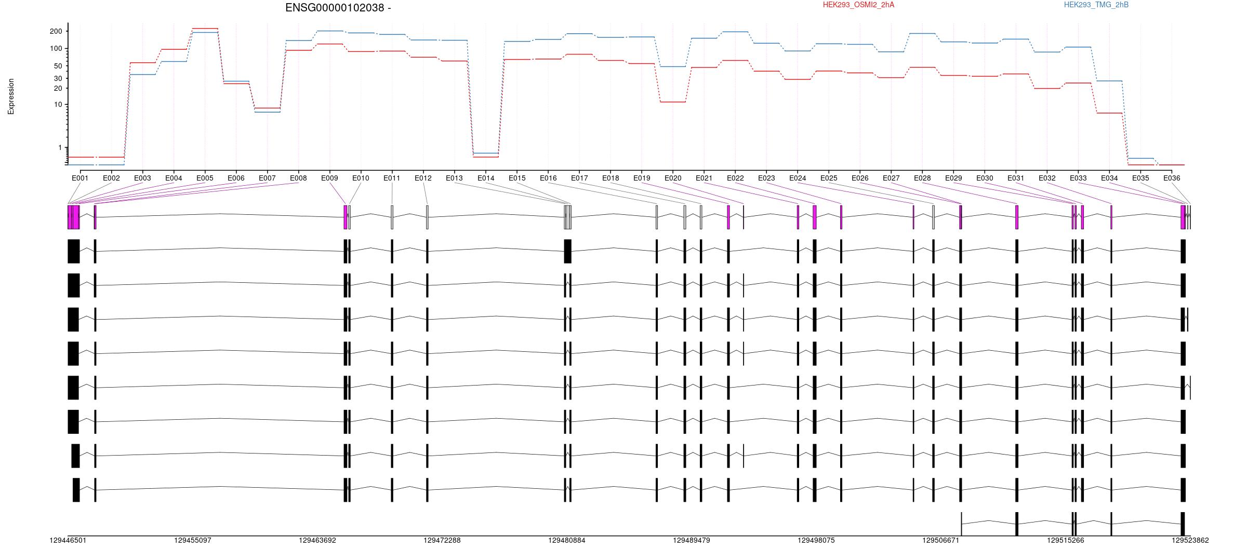1247x550 pixels.
Task: Click exon label E007
Action: pos(267,178)
